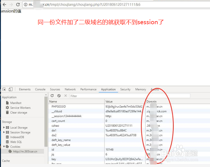Image resolution: width=210 pixels, height=167 pixels.
Task: Sort cookies by the Domain column header
Action: coord(178,101)
